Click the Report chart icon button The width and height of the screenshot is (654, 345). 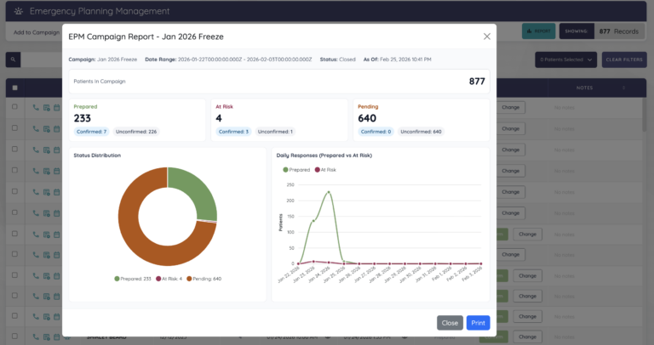click(x=537, y=31)
